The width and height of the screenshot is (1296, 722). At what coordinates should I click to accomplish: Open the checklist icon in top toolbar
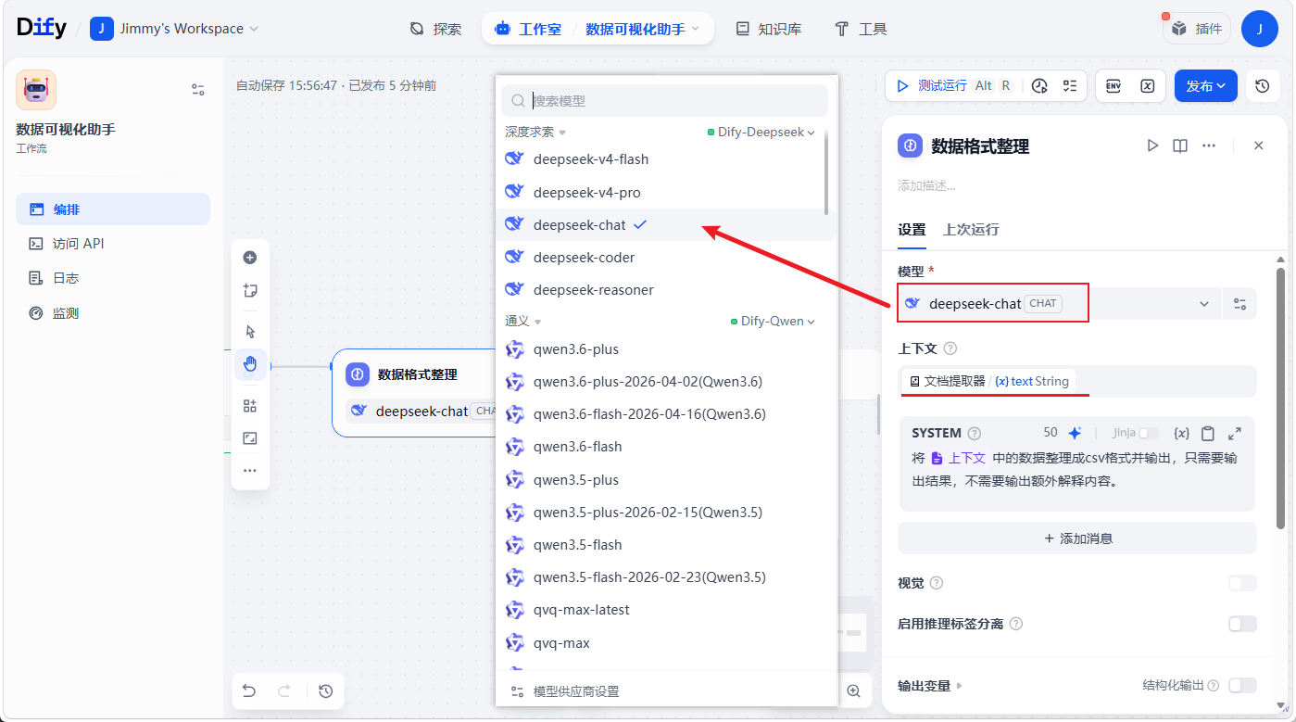pyautogui.click(x=1070, y=86)
